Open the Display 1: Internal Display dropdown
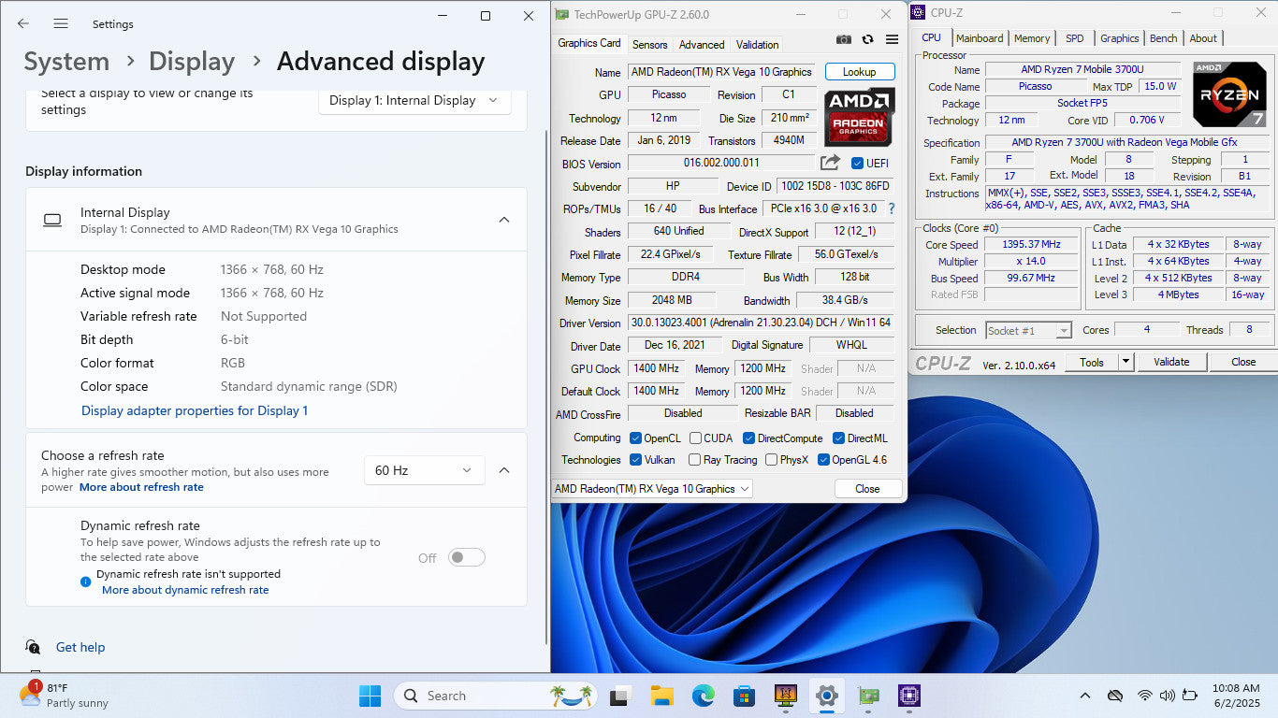Screen dimensions: 1278x718 [414, 100]
